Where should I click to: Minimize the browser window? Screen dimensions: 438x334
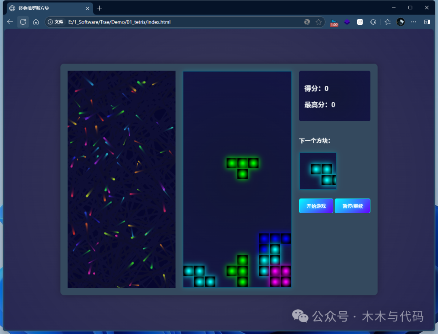(393, 8)
